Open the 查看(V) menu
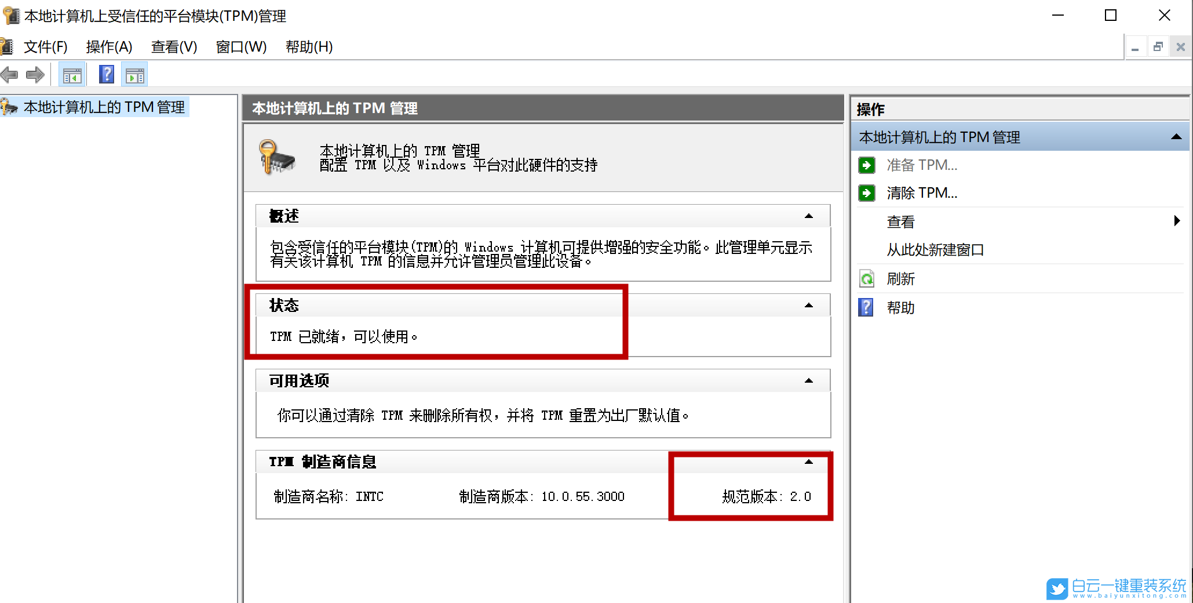Viewport: 1193px width, 603px height. (x=173, y=47)
